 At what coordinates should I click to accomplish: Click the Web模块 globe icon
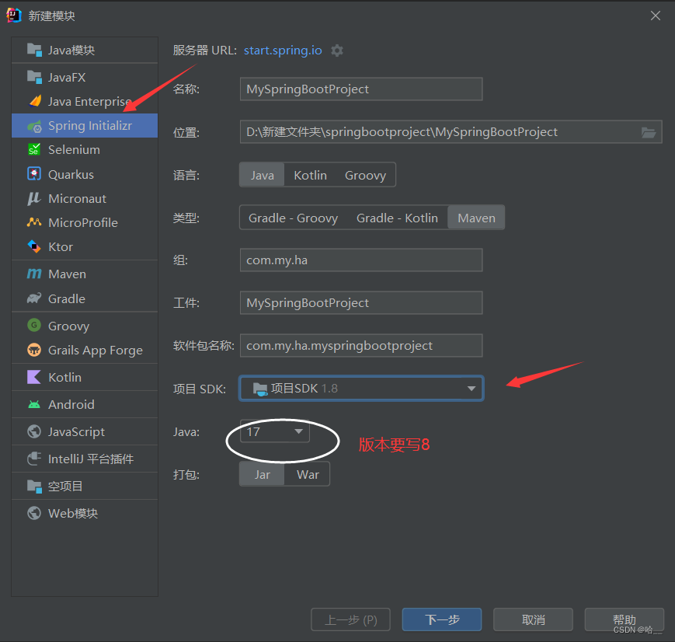[x=34, y=513]
